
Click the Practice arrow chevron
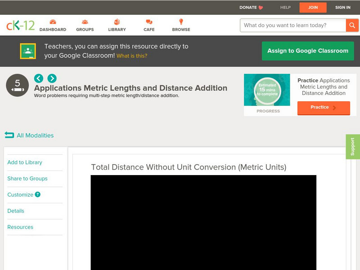point(335,108)
